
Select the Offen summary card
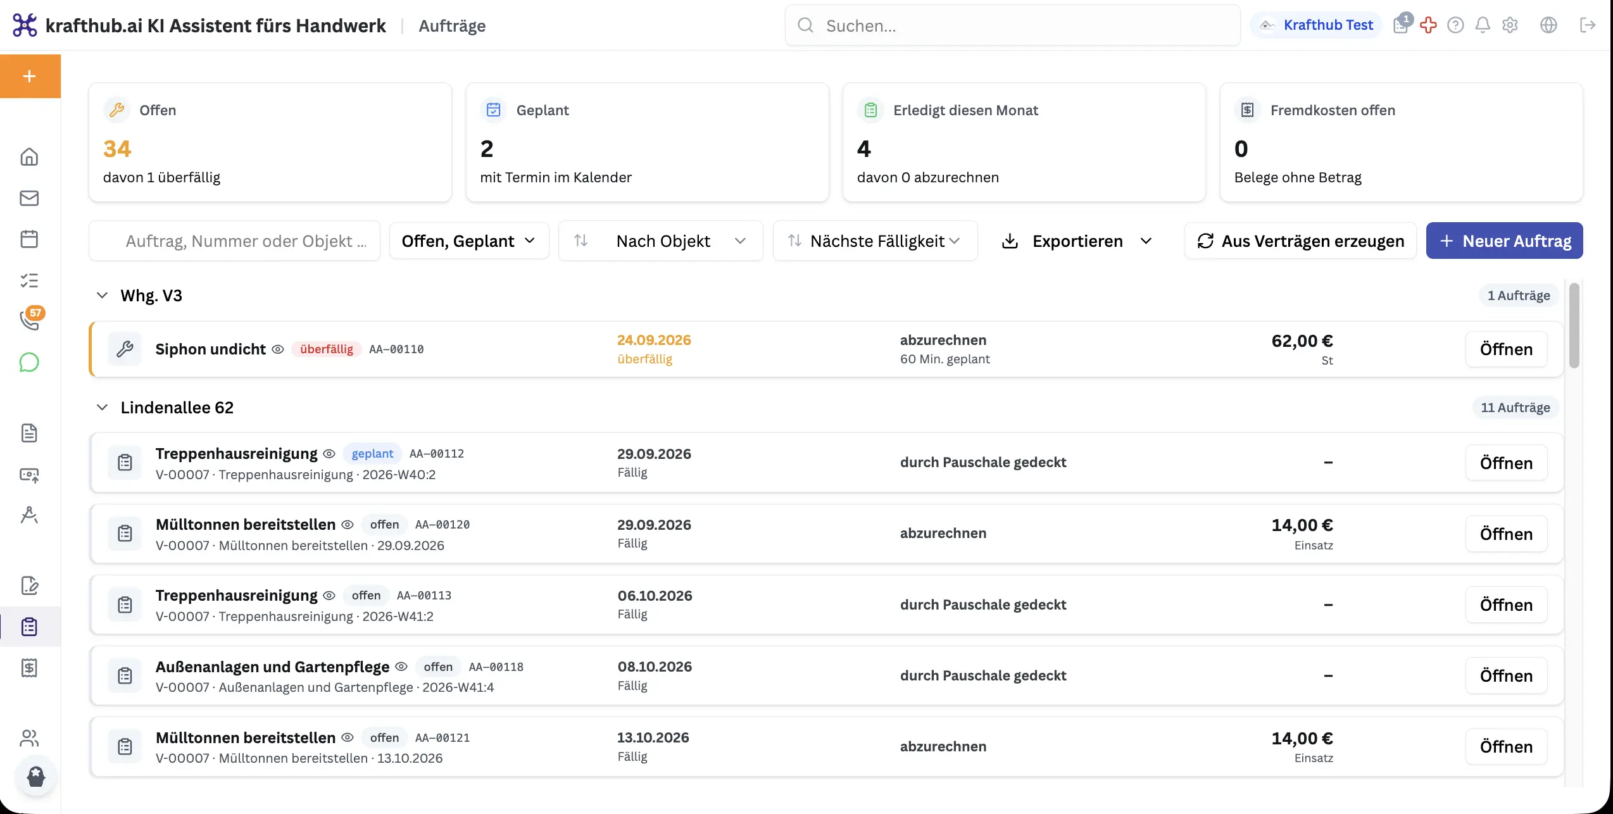tap(270, 142)
